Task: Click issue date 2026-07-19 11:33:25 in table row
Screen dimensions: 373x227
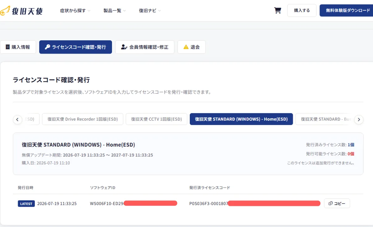Action: 57,203
